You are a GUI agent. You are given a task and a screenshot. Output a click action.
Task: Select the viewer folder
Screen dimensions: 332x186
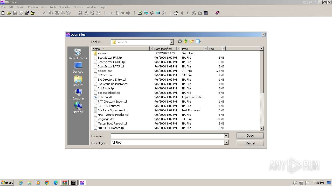[x=102, y=53]
